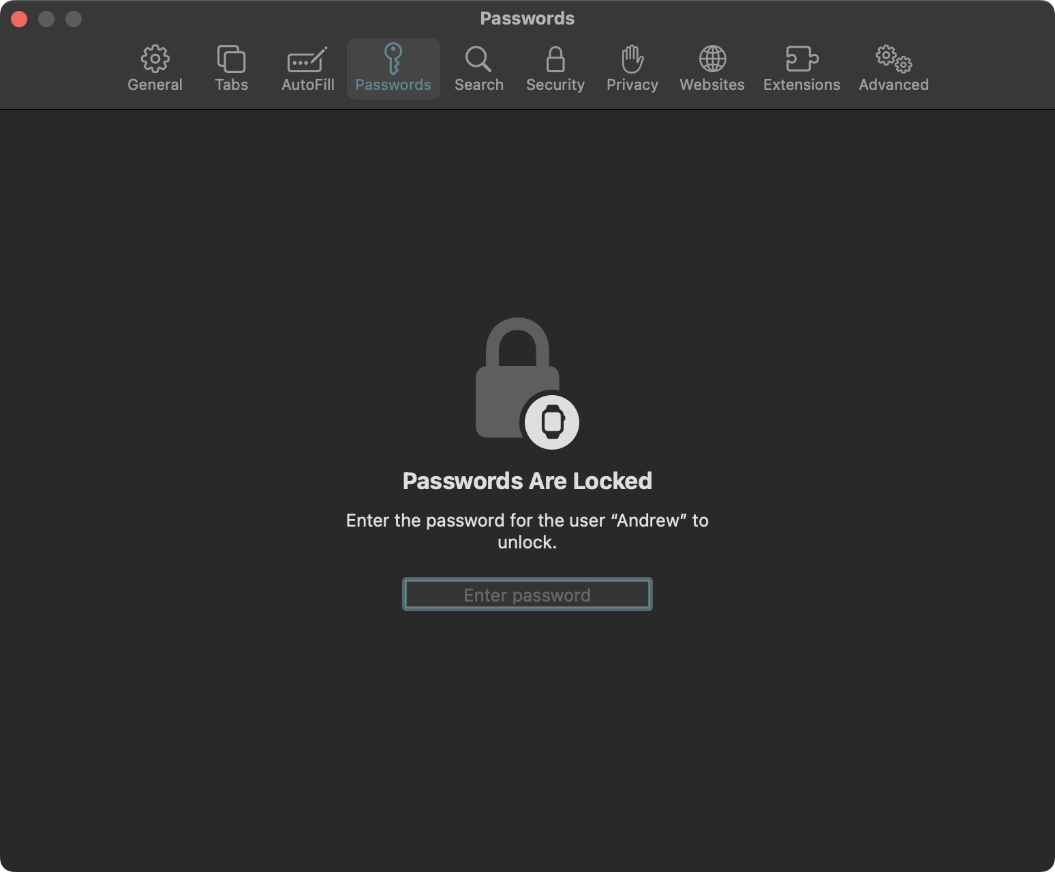Switch to the Privacy tab label
The width and height of the screenshot is (1055, 872).
click(632, 84)
